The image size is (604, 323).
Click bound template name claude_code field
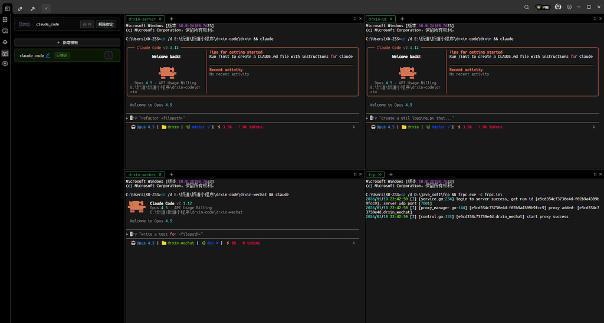pos(47,24)
